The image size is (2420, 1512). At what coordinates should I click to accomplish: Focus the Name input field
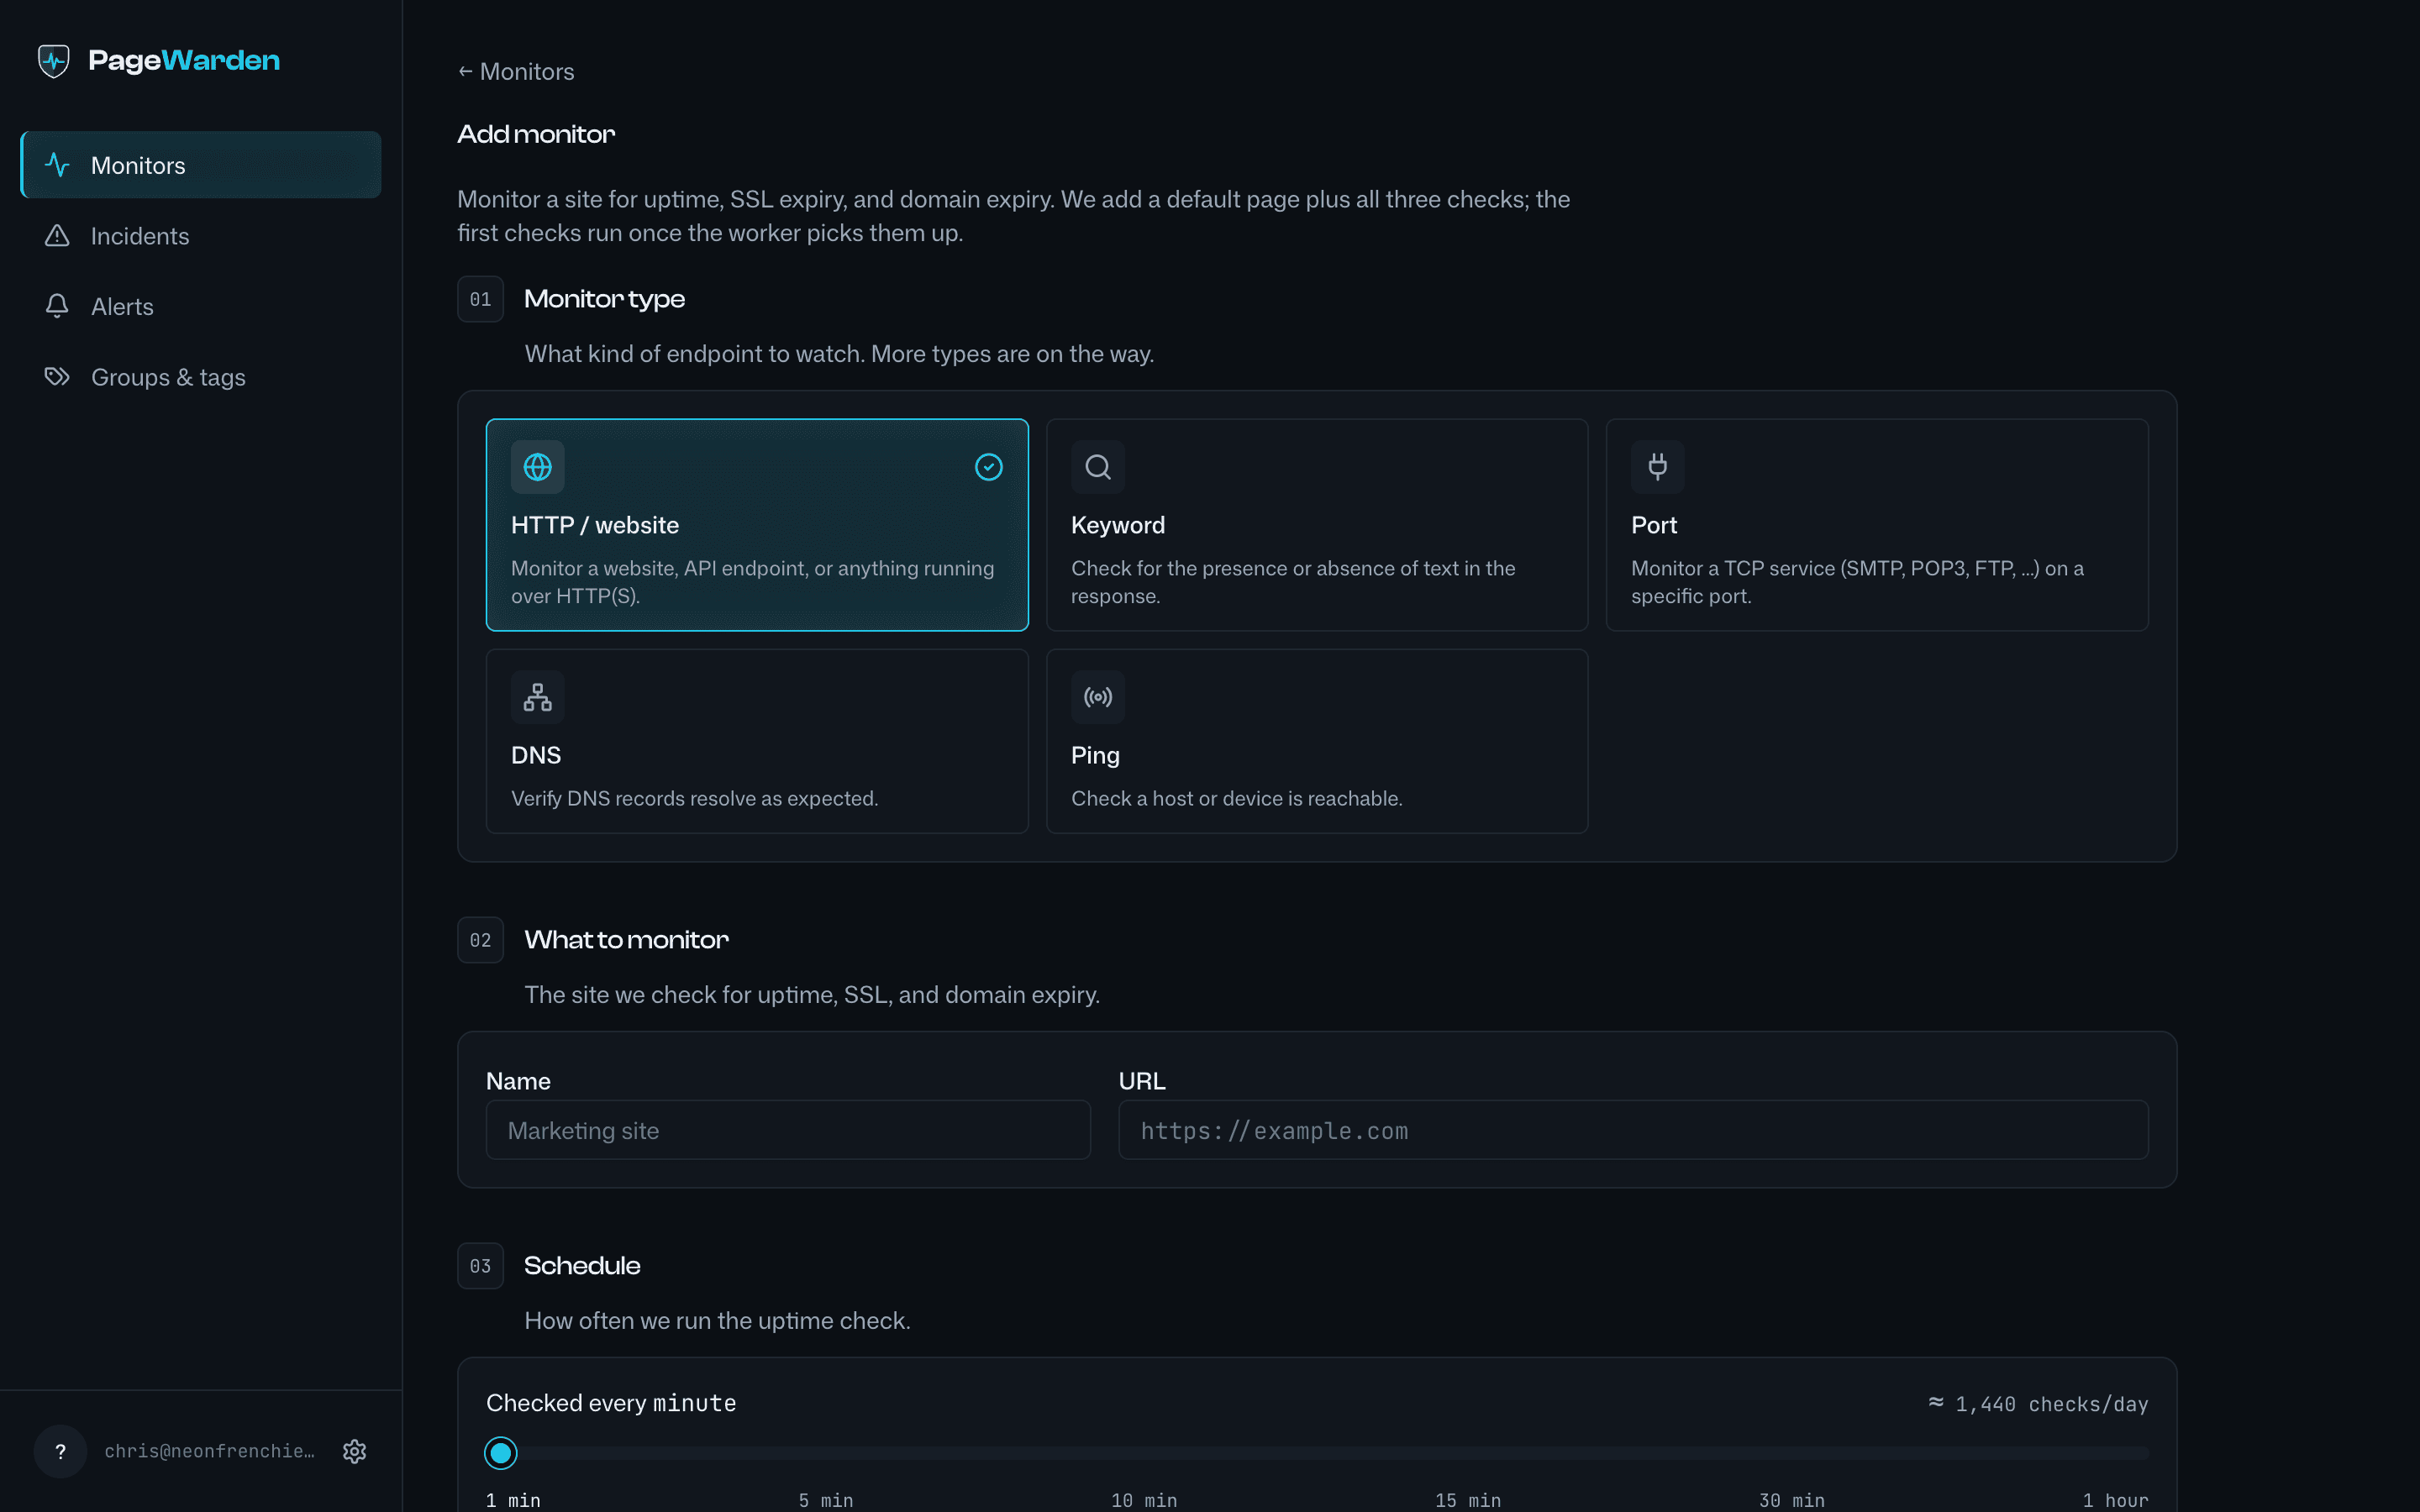tap(788, 1130)
